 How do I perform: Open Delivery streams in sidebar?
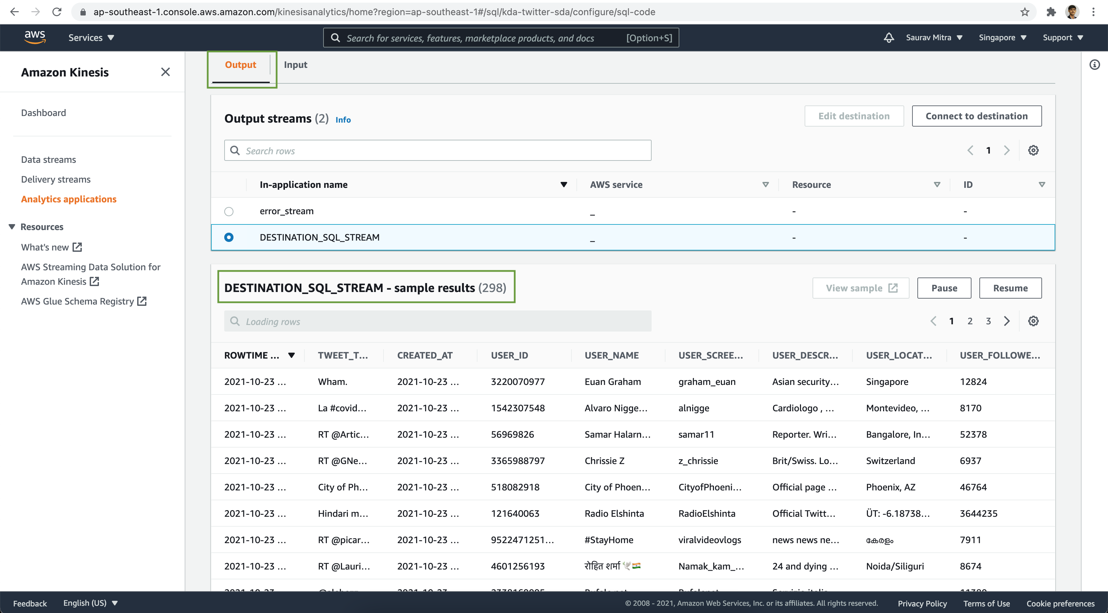point(56,179)
